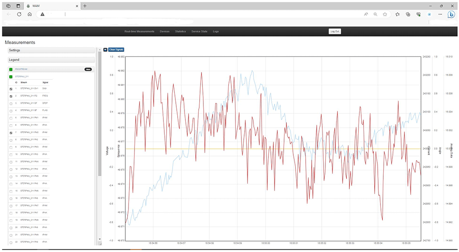Check signal 3 DFDT checkbox
Screen dimensions: 459x252
11,104
